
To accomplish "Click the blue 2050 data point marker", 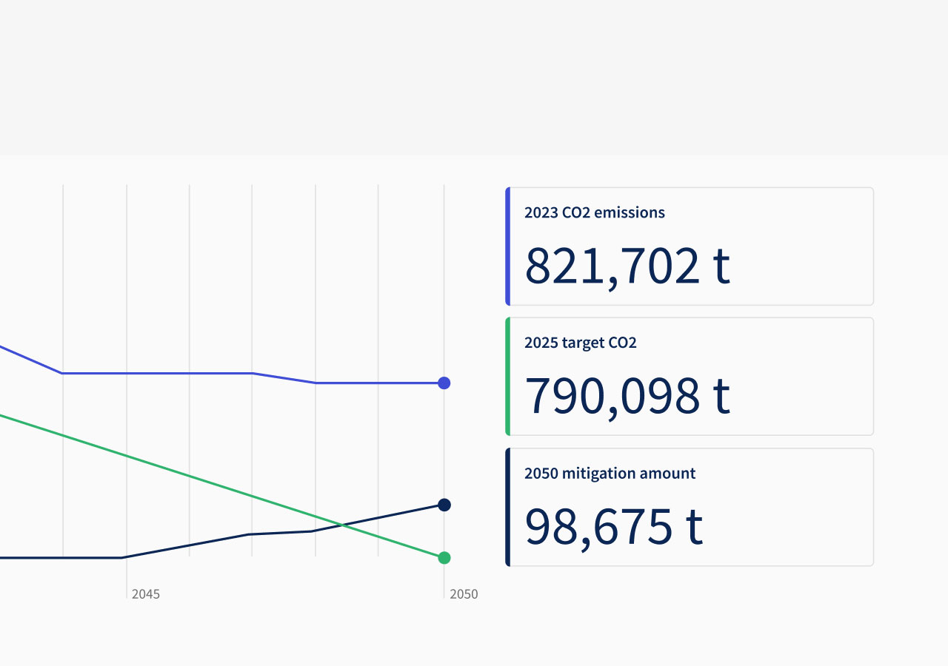I will (444, 383).
